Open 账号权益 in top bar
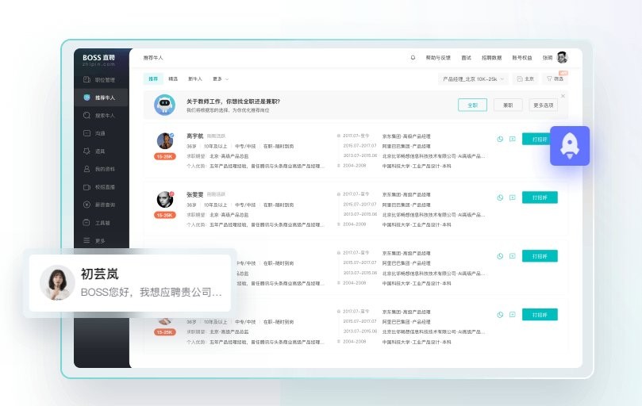The width and height of the screenshot is (642, 406). [522, 58]
